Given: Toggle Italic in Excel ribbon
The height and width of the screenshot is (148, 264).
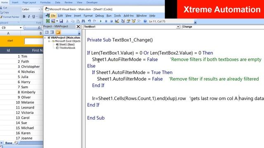Looking at the screenshot, I should click(29, 16).
